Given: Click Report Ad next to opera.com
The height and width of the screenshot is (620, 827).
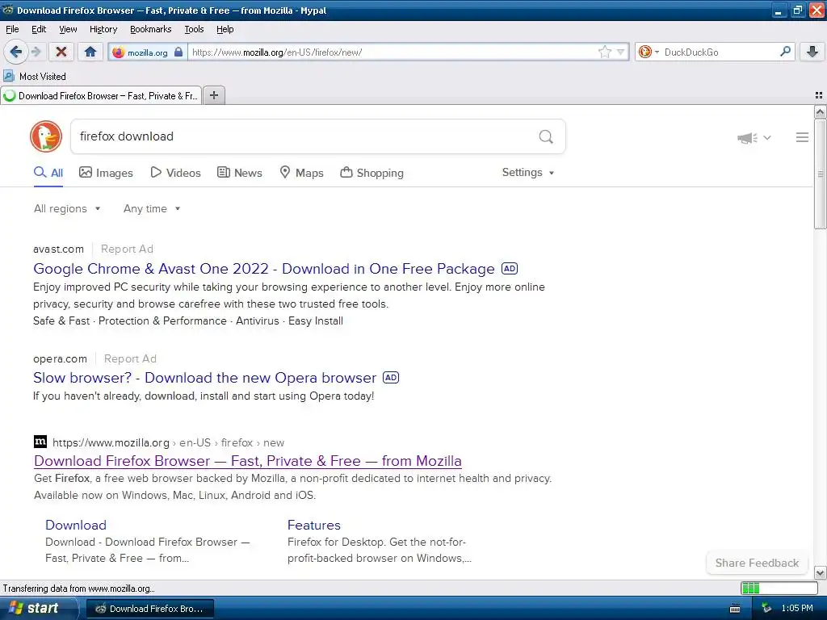Looking at the screenshot, I should point(130,358).
